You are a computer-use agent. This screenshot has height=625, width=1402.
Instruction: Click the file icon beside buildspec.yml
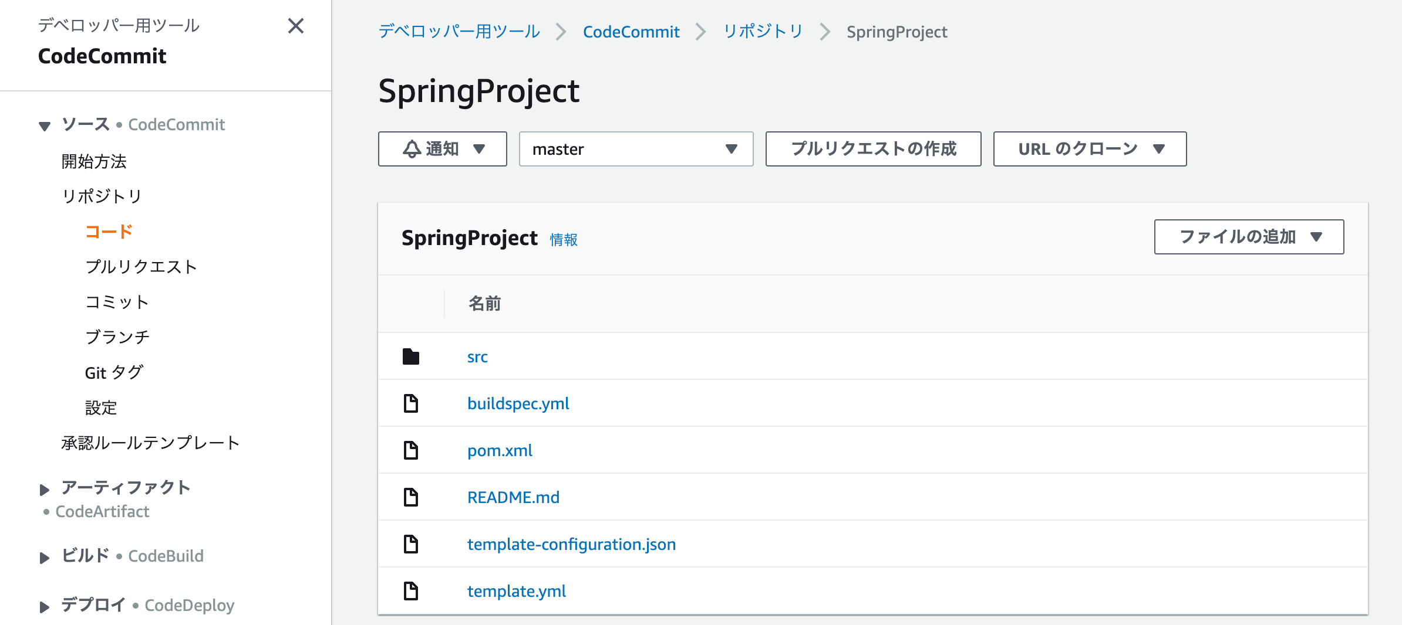tap(411, 403)
